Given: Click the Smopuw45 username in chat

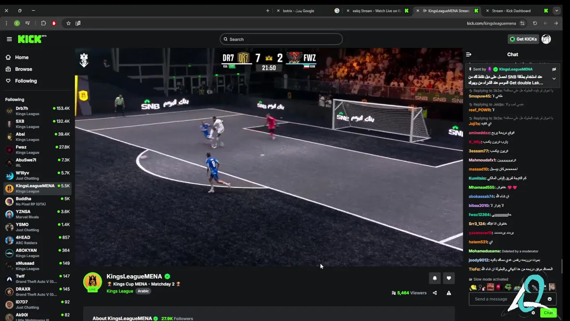Looking at the screenshot, I should [x=480, y=96].
